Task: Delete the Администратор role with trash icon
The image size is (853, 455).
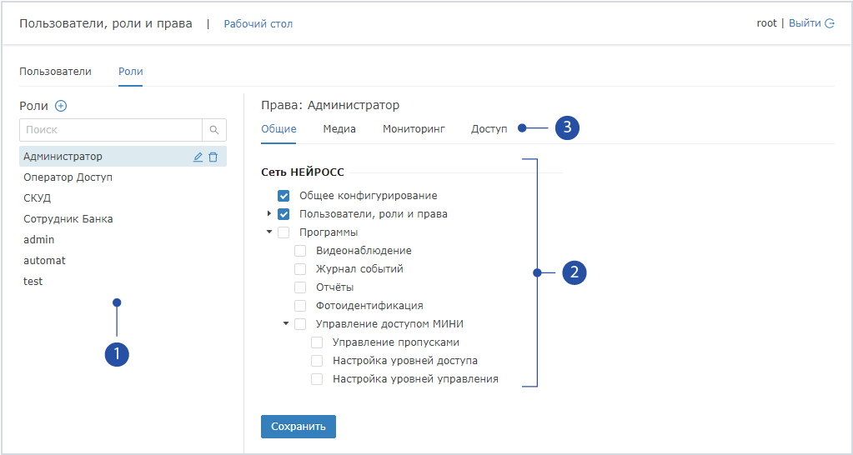Action: (x=213, y=157)
